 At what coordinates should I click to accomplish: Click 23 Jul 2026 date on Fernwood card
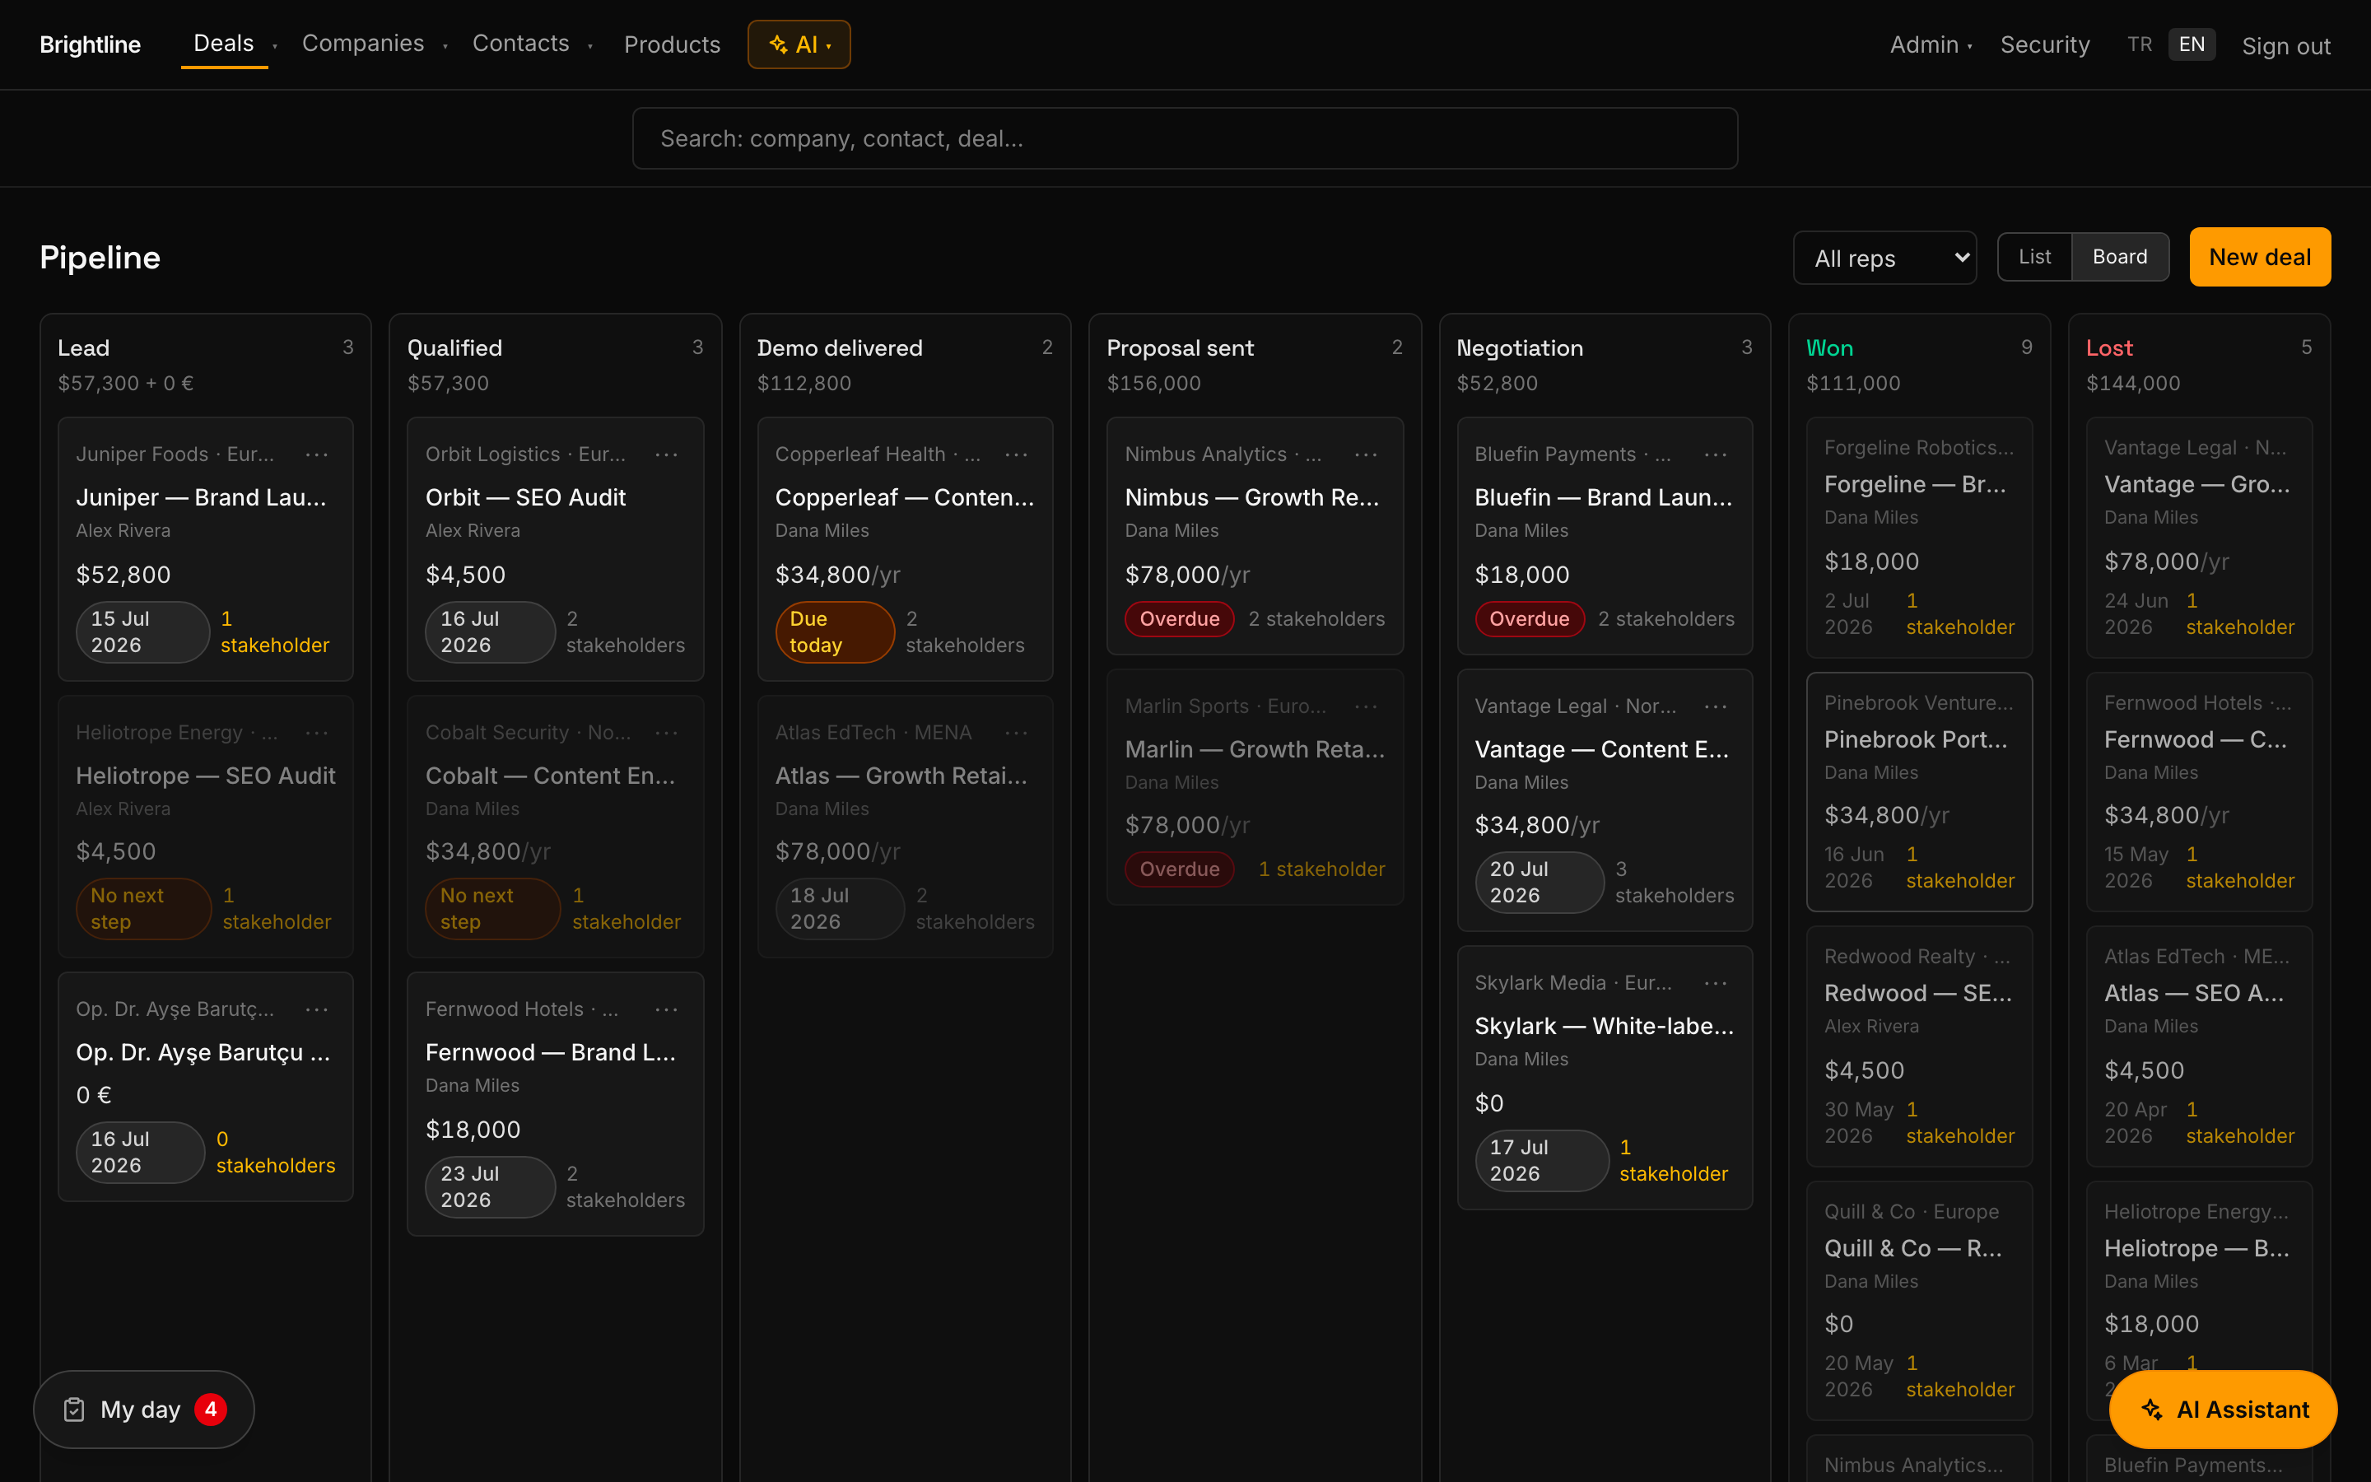(490, 1187)
